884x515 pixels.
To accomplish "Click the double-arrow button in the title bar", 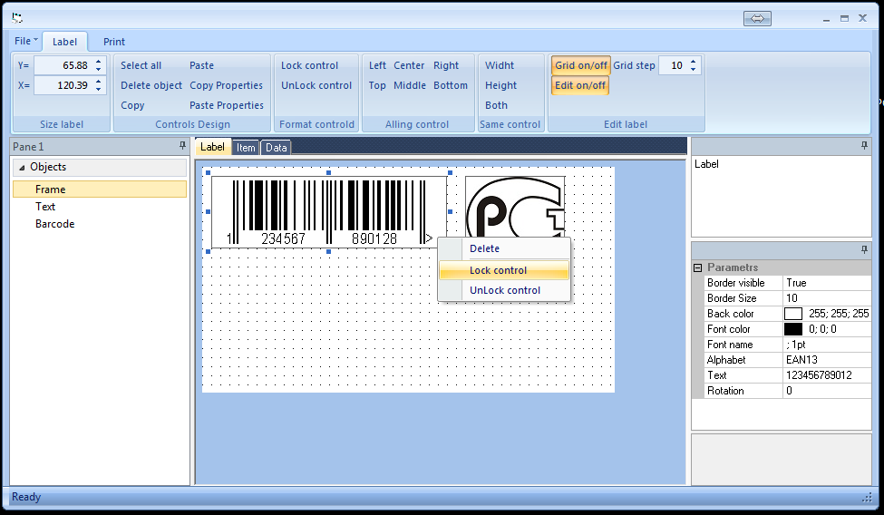I will tap(757, 19).
